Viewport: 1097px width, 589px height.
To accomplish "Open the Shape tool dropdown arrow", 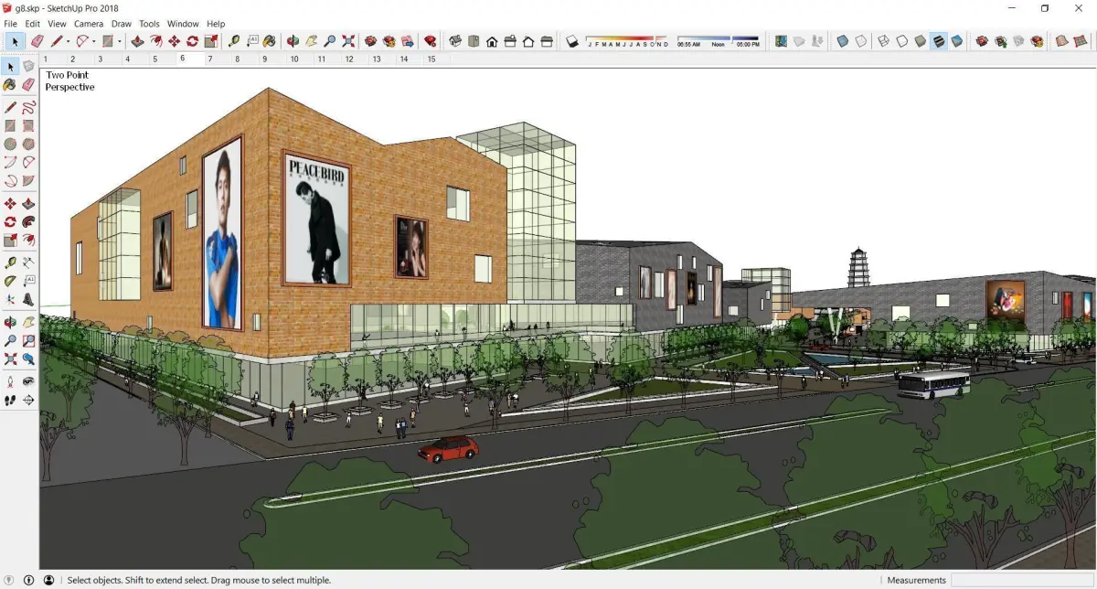I will (119, 41).
